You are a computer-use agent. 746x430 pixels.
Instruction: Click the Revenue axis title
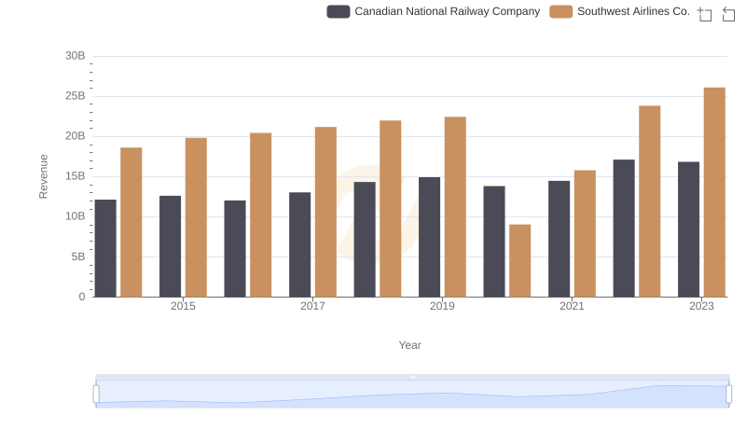pyautogui.click(x=43, y=176)
